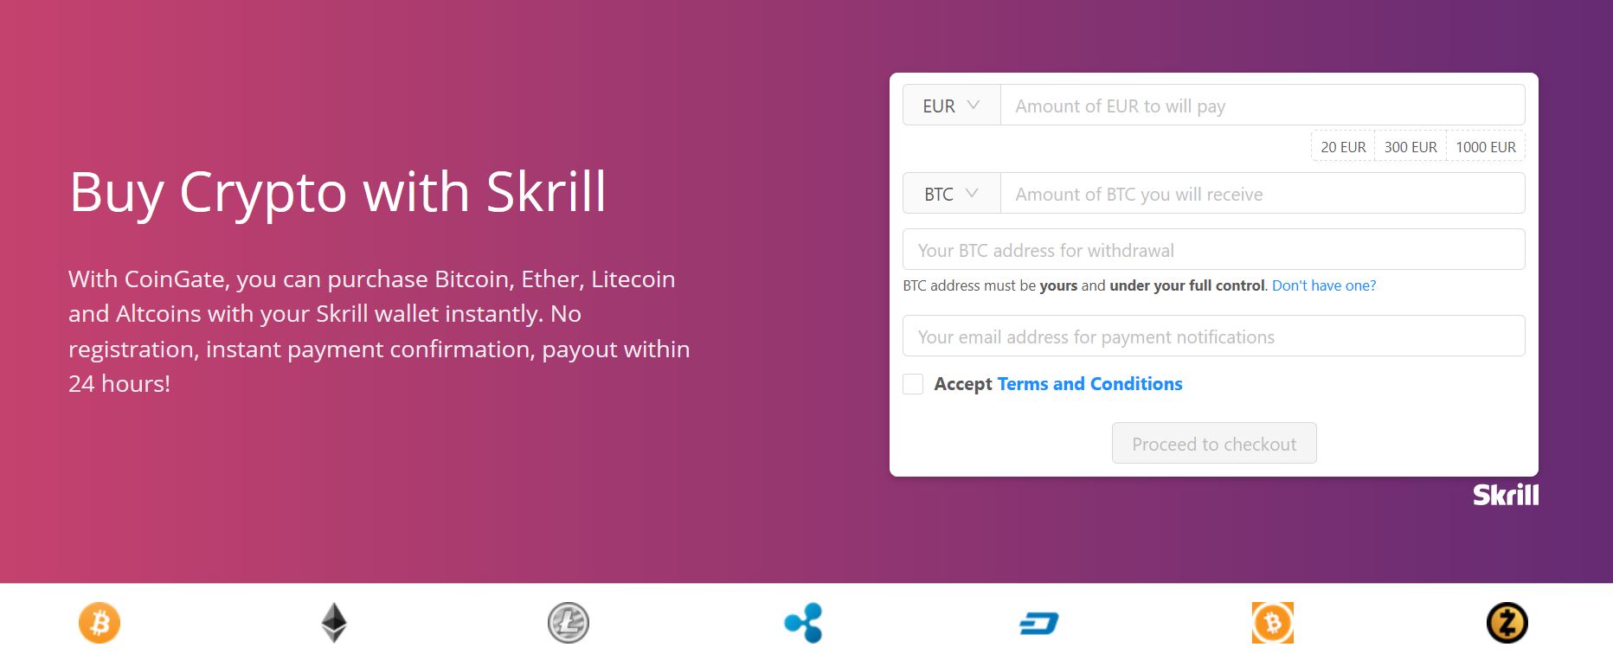This screenshot has width=1613, height=660.
Task: Click the Ethereum diamond icon
Action: (334, 623)
